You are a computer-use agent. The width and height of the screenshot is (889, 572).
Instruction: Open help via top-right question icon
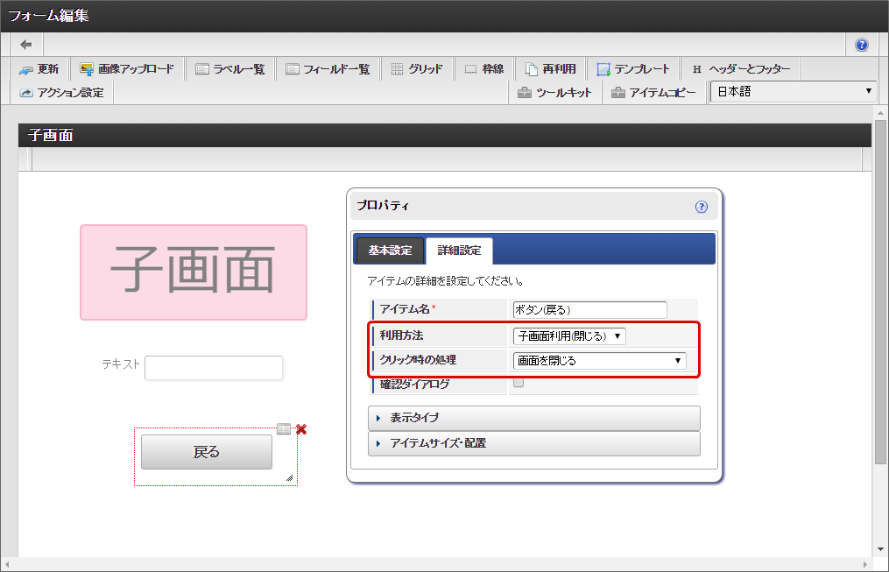[x=861, y=45]
